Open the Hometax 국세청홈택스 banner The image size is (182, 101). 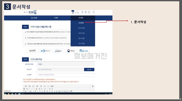(84, 51)
